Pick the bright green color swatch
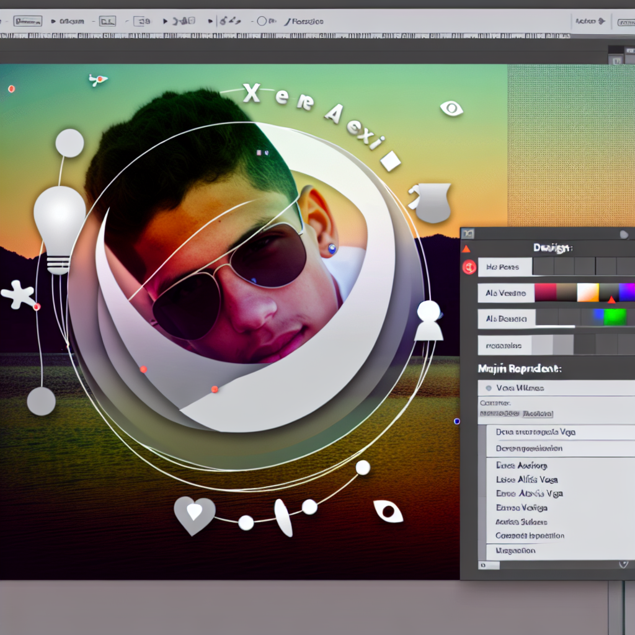Viewport: 635px width, 635px height. (615, 317)
